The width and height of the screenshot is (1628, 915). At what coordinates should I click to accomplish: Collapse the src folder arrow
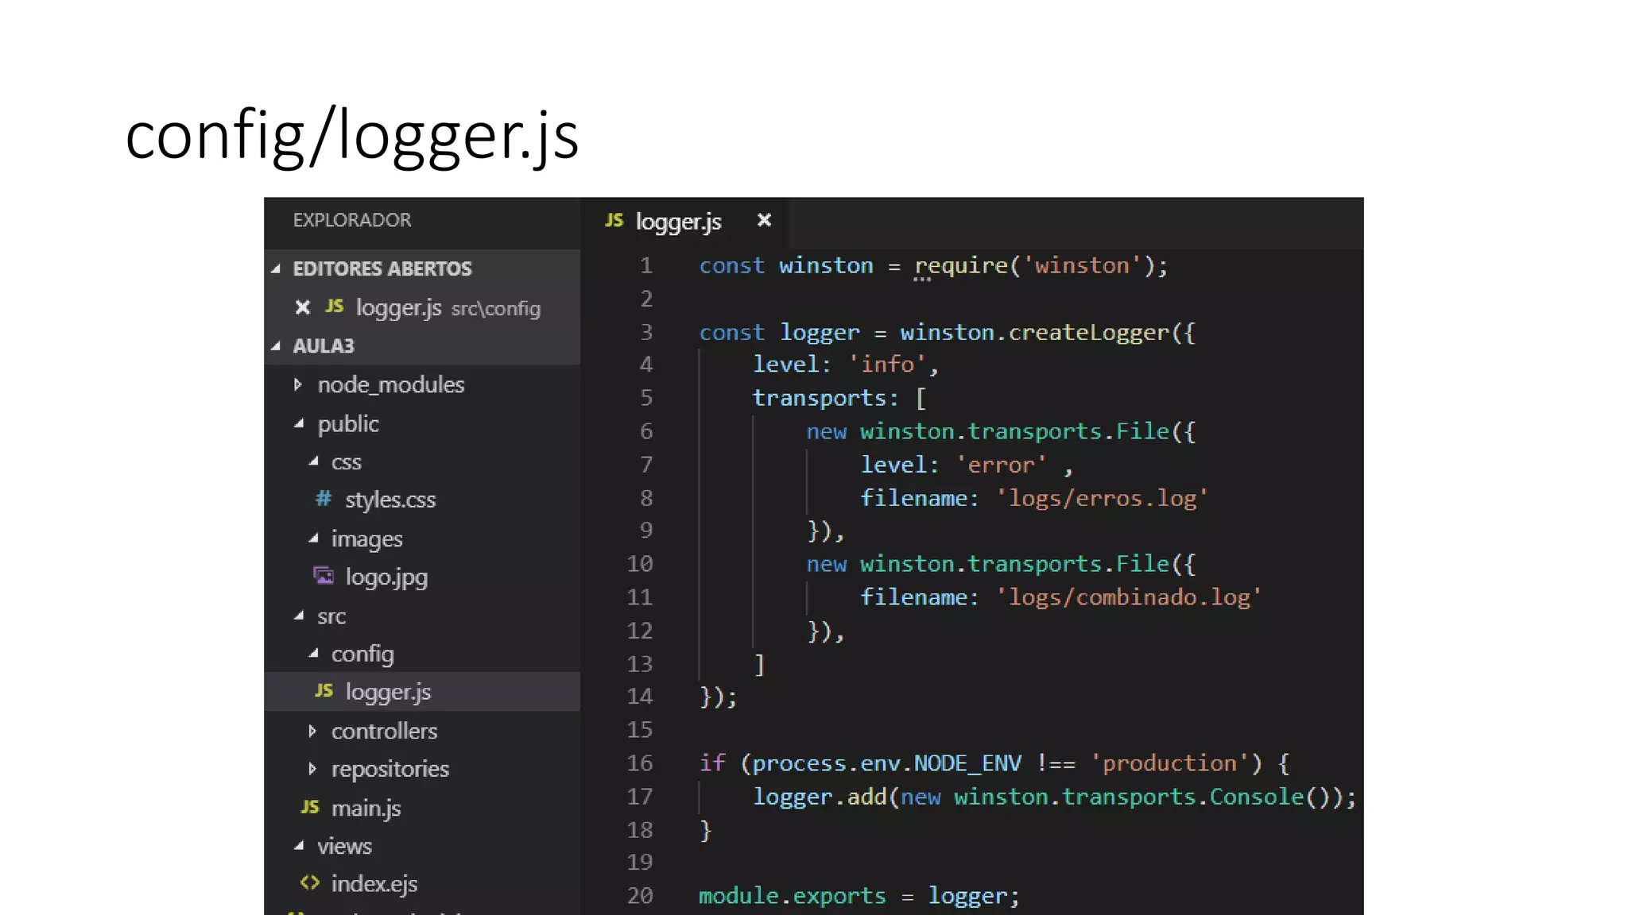pyautogui.click(x=299, y=616)
